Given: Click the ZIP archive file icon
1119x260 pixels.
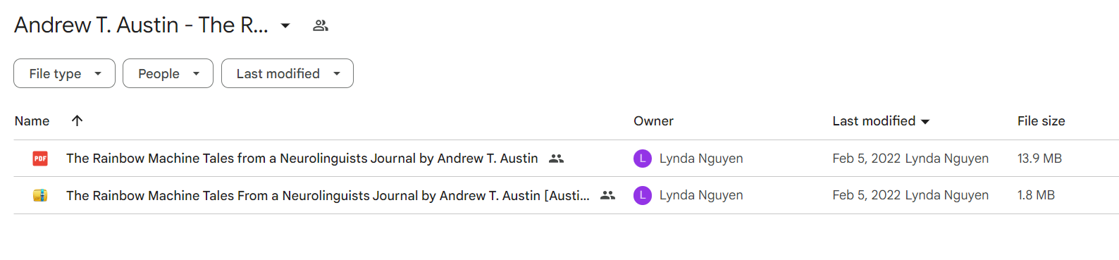Looking at the screenshot, I should (40, 195).
